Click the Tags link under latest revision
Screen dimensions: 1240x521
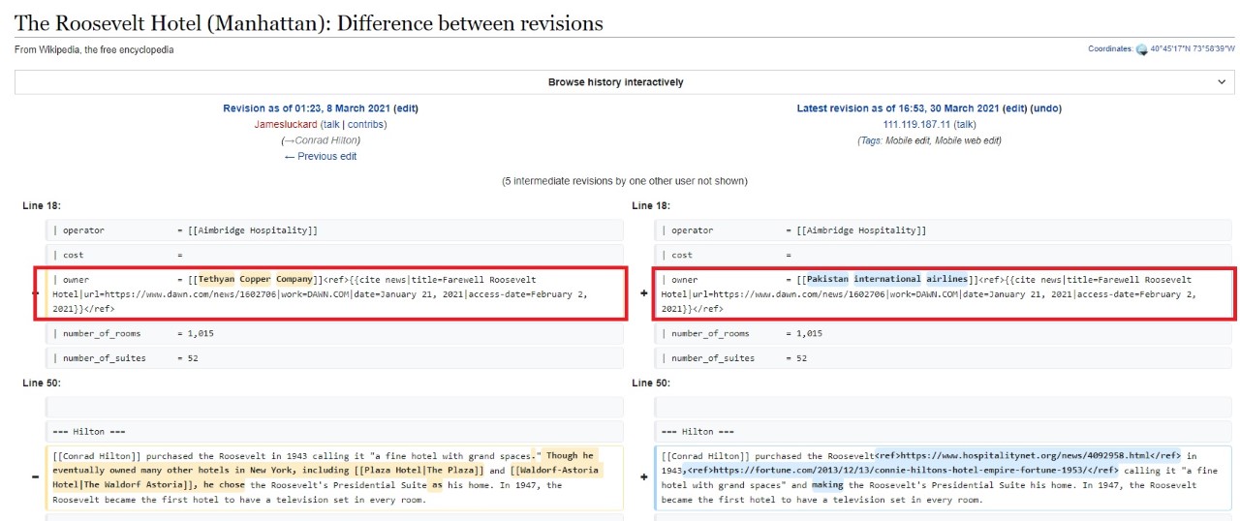point(871,140)
